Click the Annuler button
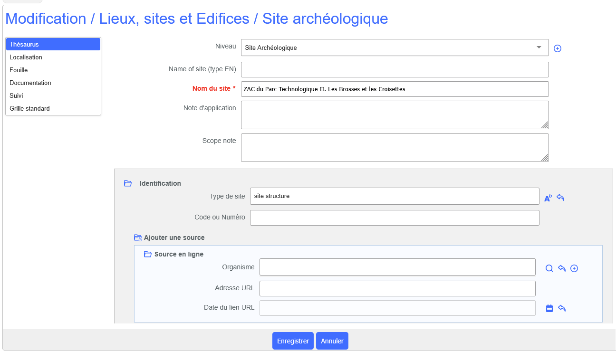Image resolution: width=616 pixels, height=351 pixels. (332, 341)
